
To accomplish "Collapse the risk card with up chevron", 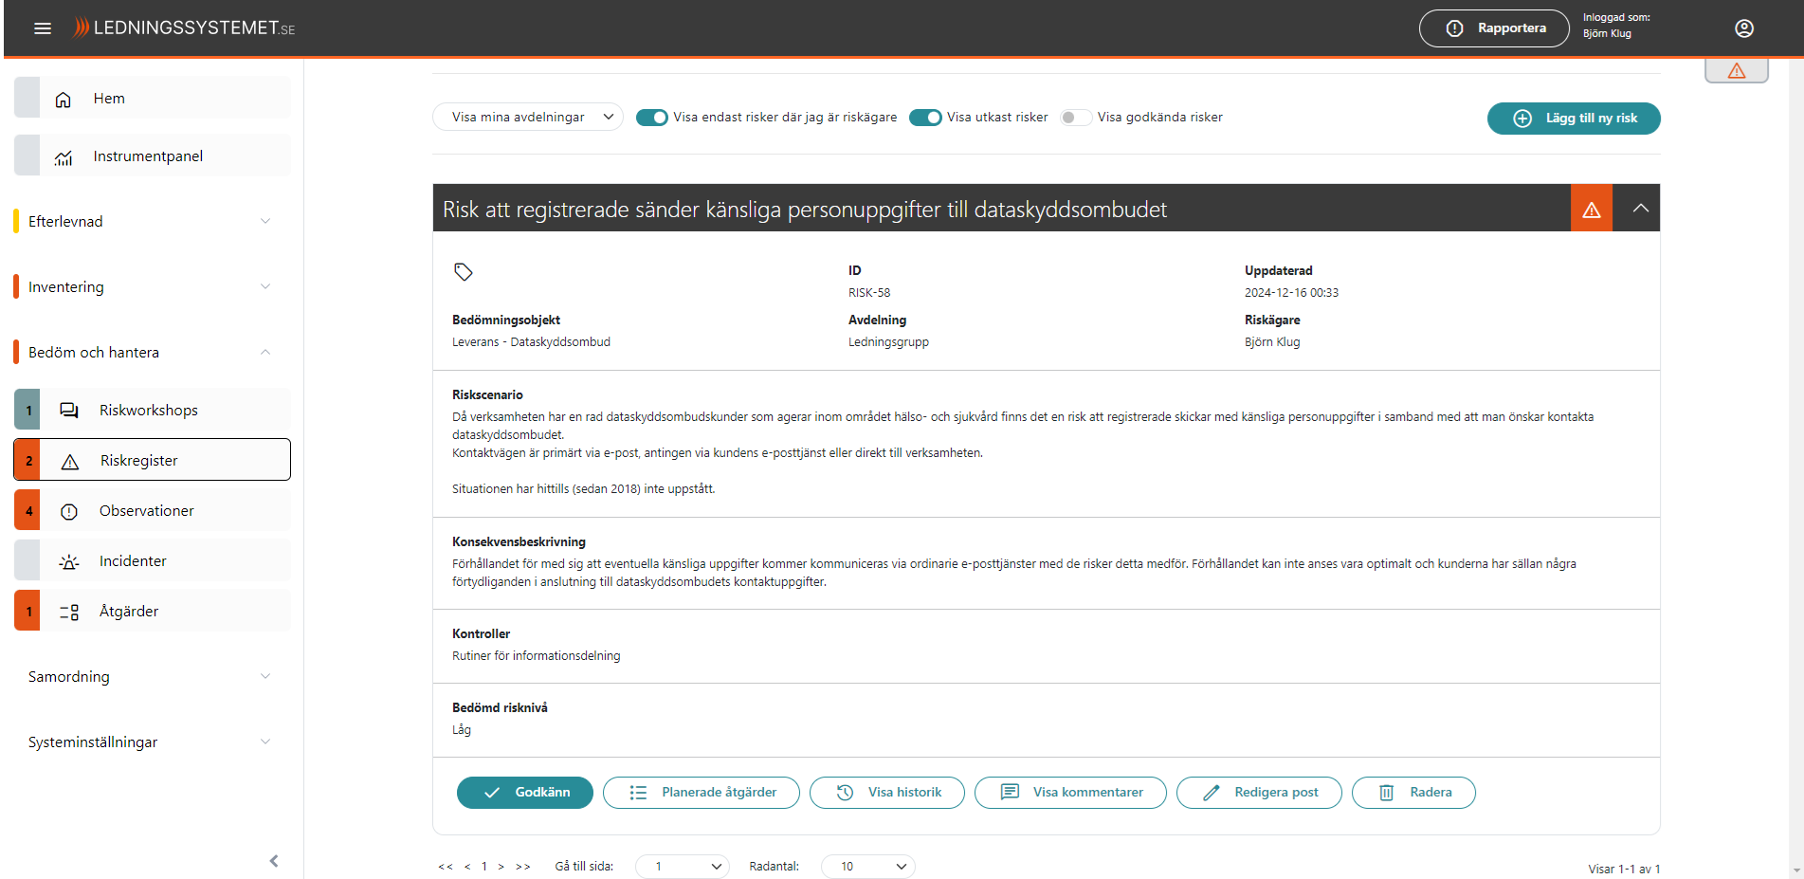I will (x=1640, y=209).
